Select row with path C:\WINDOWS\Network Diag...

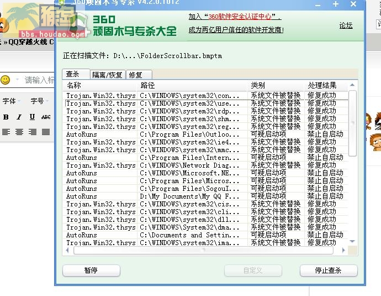[x=205, y=165]
